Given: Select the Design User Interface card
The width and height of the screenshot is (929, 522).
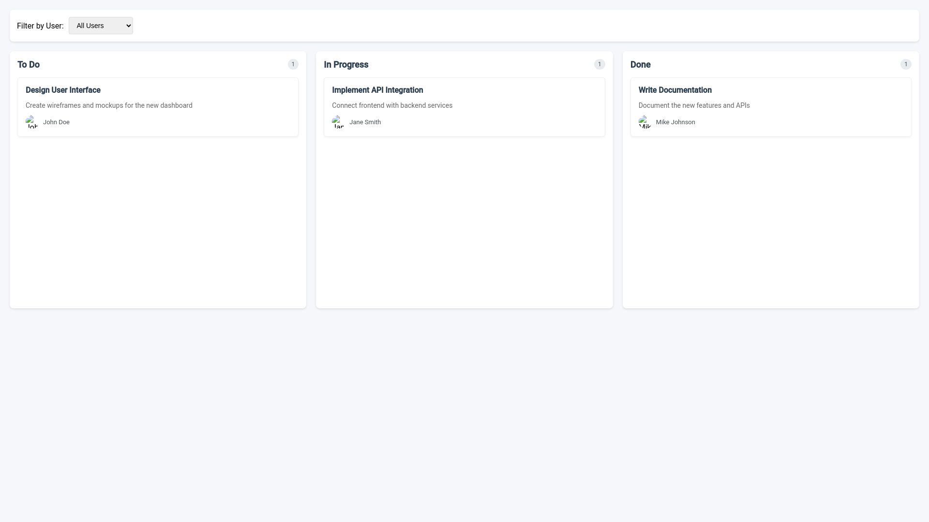Looking at the screenshot, I should pyautogui.click(x=158, y=107).
